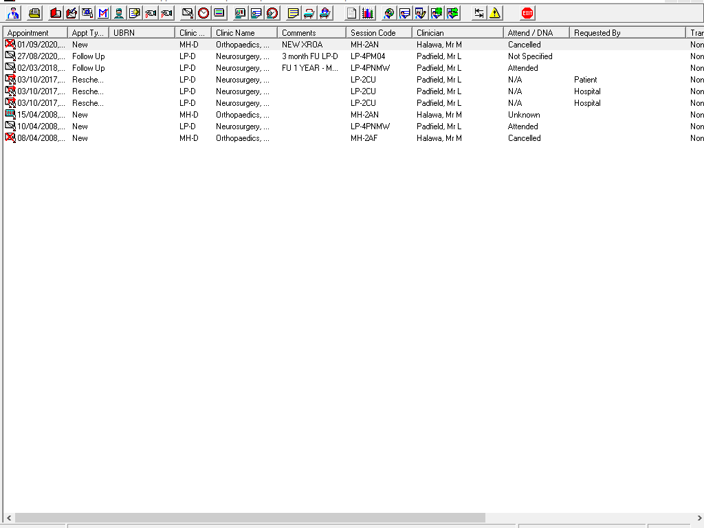Click the NEW XROA comment cell

click(x=302, y=45)
